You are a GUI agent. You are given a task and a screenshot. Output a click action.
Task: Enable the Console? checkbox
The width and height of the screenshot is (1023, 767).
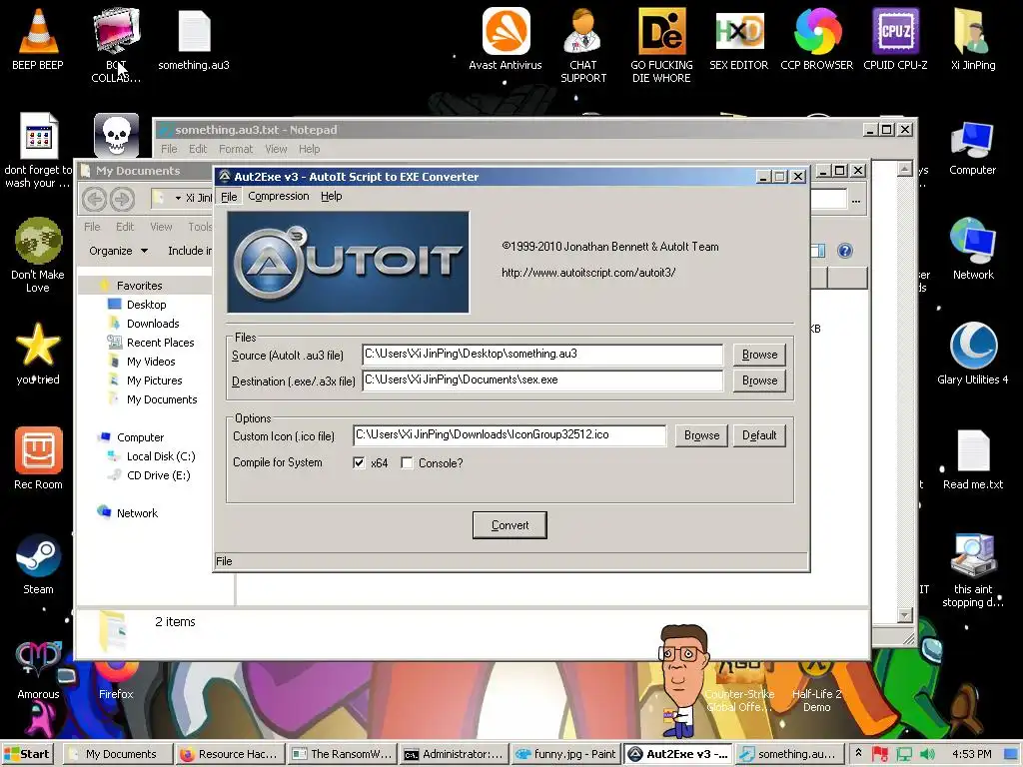[x=408, y=462]
